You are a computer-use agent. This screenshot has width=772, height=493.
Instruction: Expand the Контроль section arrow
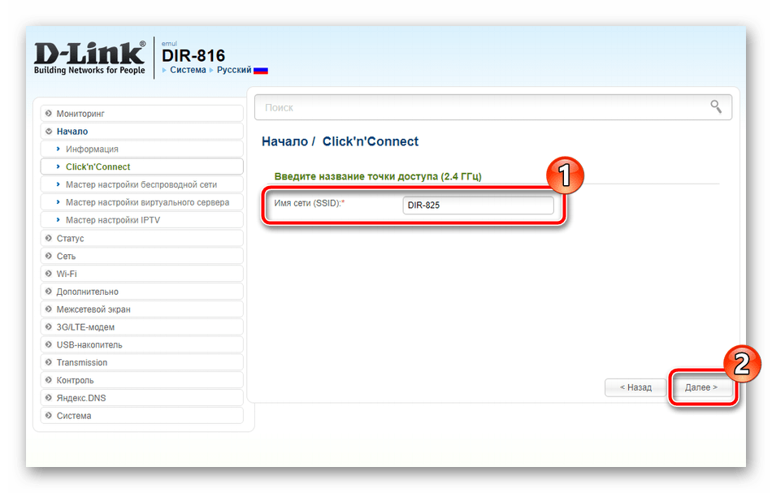tap(48, 380)
